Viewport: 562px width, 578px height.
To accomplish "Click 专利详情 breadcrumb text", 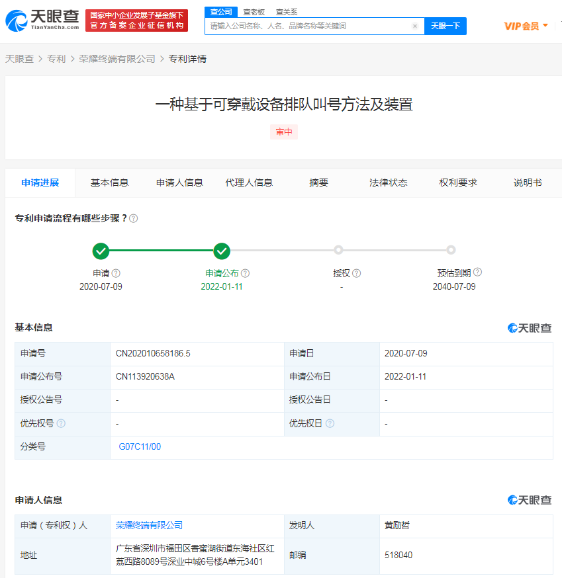I will pyautogui.click(x=187, y=59).
